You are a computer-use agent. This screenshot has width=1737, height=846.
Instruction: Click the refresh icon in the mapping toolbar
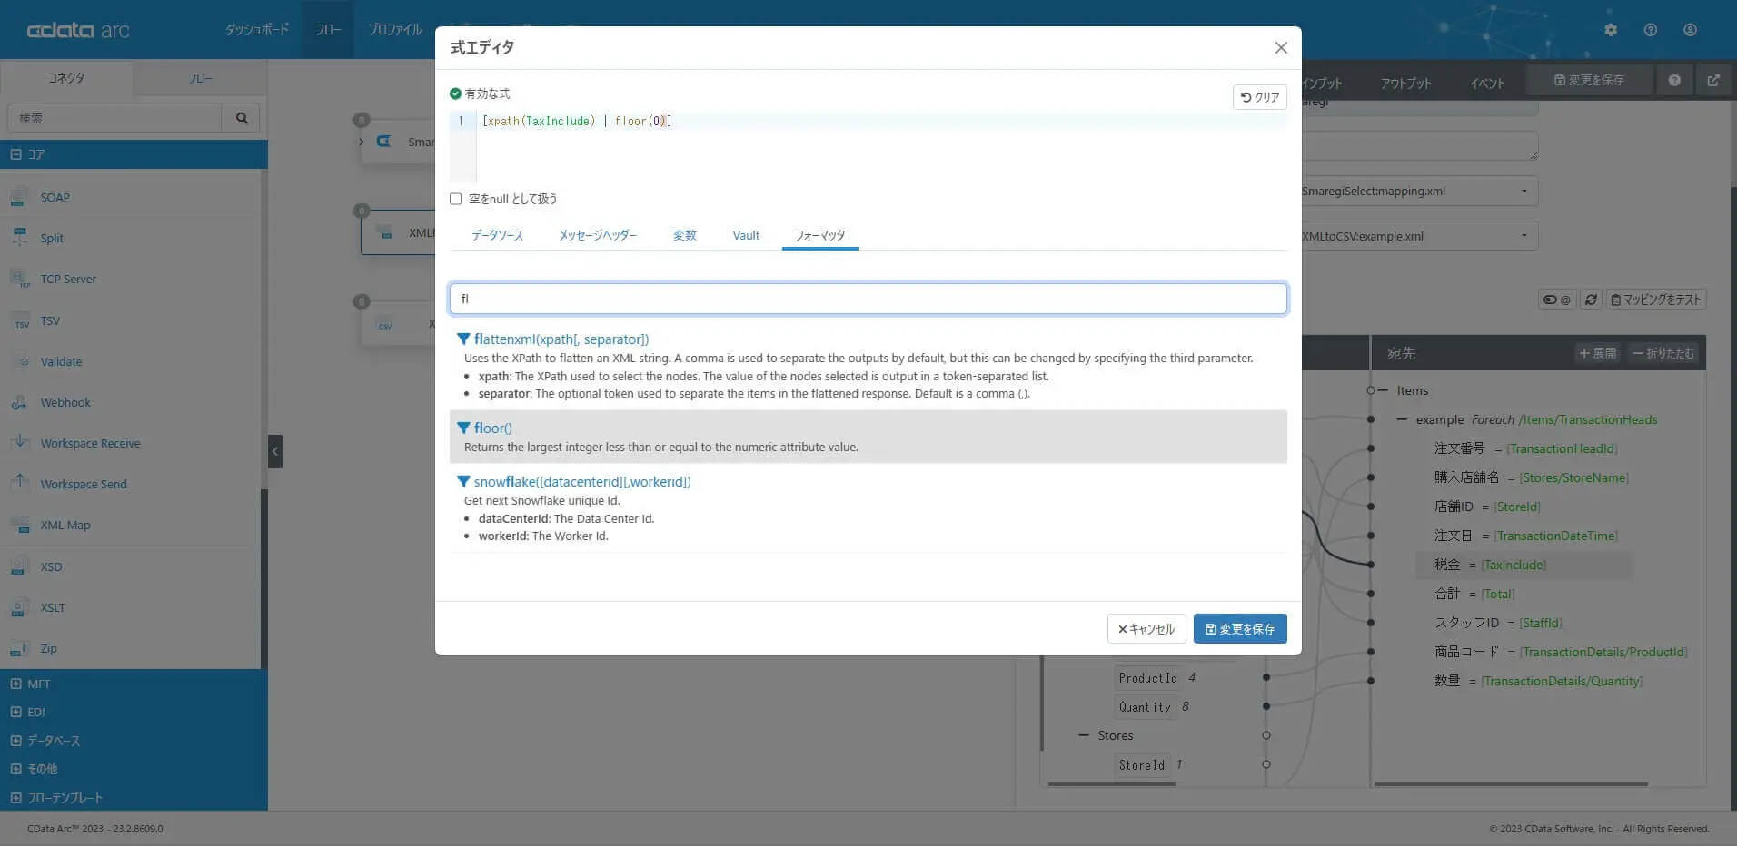tap(1591, 300)
